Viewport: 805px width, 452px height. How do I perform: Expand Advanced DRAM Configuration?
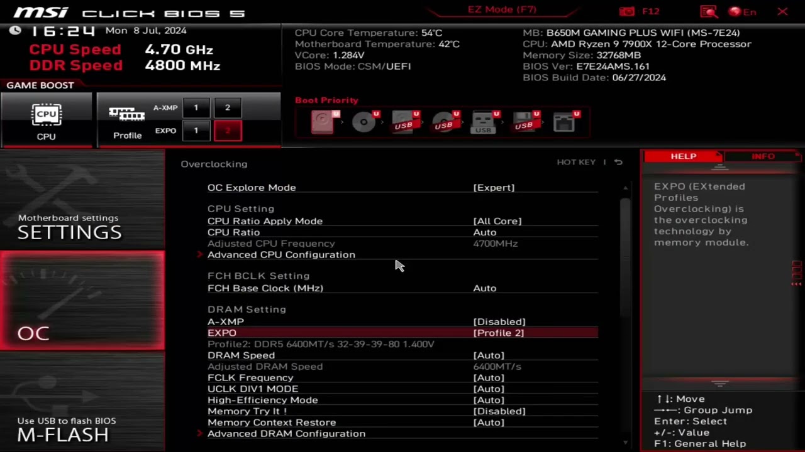coord(286,433)
